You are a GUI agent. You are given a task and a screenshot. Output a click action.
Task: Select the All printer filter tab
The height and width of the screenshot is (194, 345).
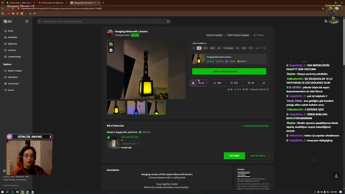click(x=199, y=48)
